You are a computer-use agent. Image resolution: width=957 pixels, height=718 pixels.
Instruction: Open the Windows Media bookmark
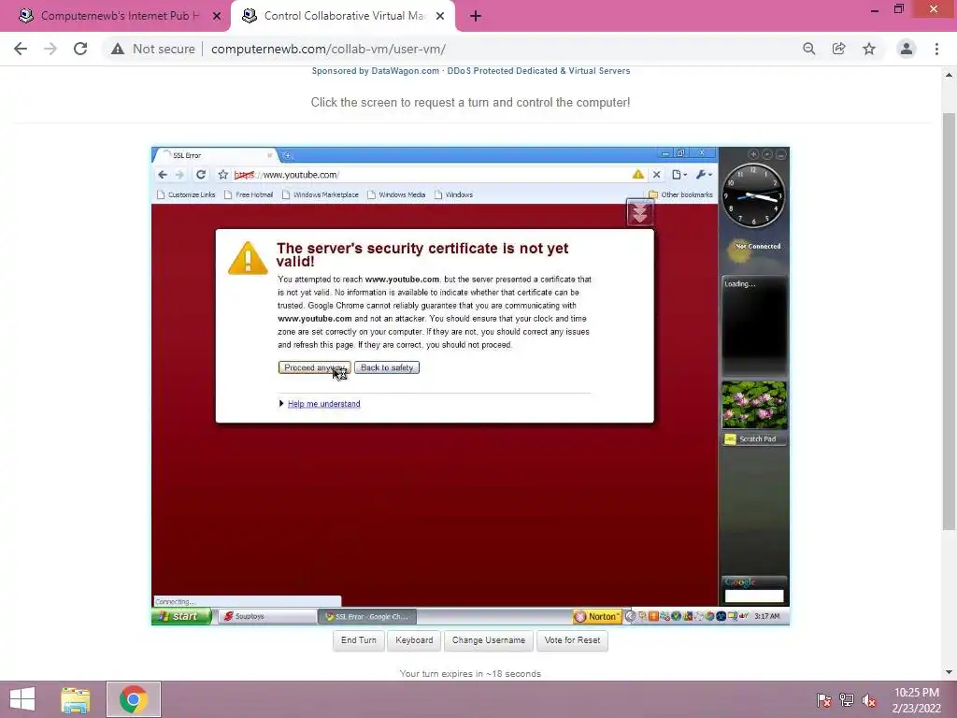396,194
